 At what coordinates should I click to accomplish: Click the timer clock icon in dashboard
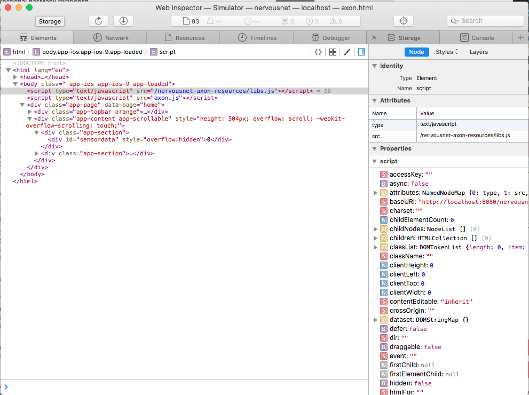click(x=248, y=21)
